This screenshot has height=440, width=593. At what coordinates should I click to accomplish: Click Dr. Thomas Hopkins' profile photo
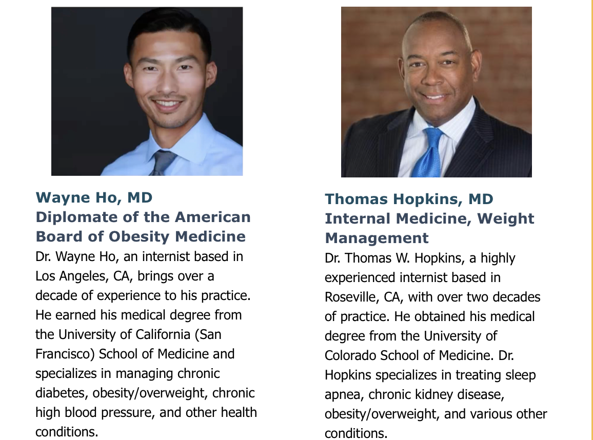436,92
